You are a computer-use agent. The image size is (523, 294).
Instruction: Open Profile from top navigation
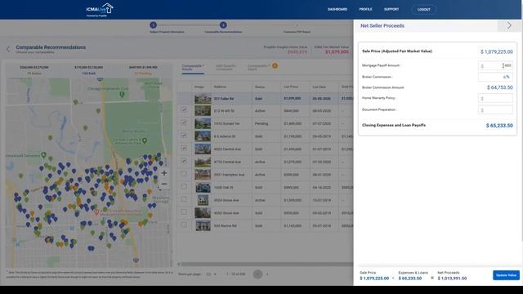[x=365, y=9]
